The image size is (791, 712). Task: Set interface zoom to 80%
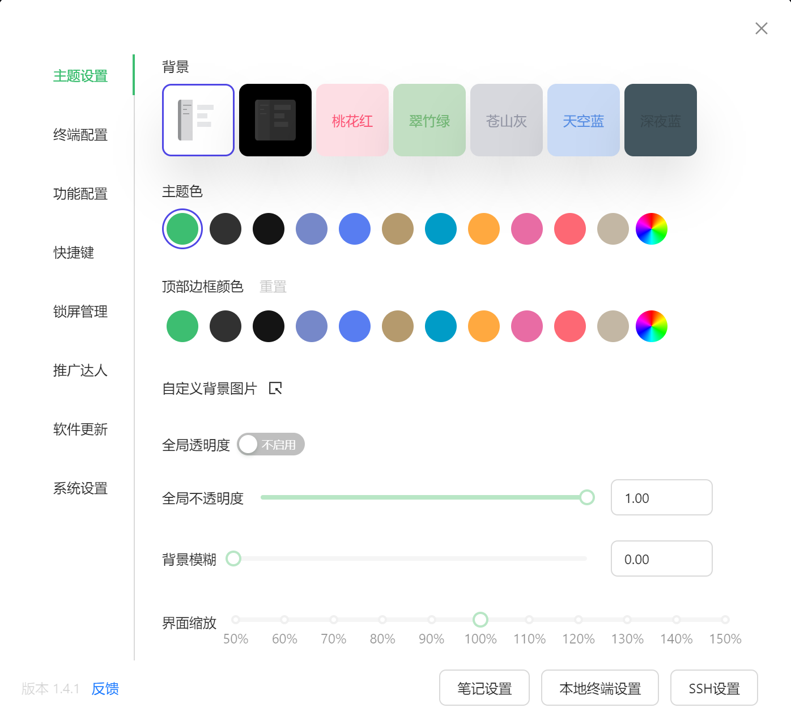pyautogui.click(x=382, y=620)
